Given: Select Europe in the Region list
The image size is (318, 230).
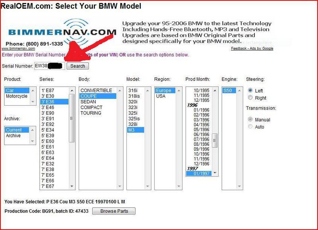Looking at the screenshot, I should coord(165,91).
